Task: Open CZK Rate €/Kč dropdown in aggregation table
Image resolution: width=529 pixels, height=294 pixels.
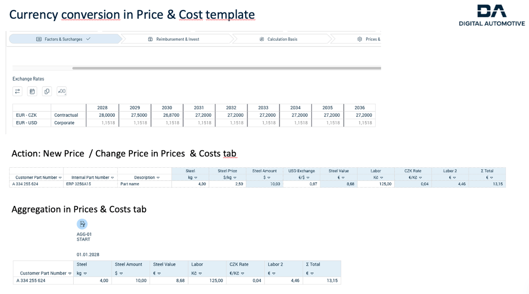Action: [243, 273]
